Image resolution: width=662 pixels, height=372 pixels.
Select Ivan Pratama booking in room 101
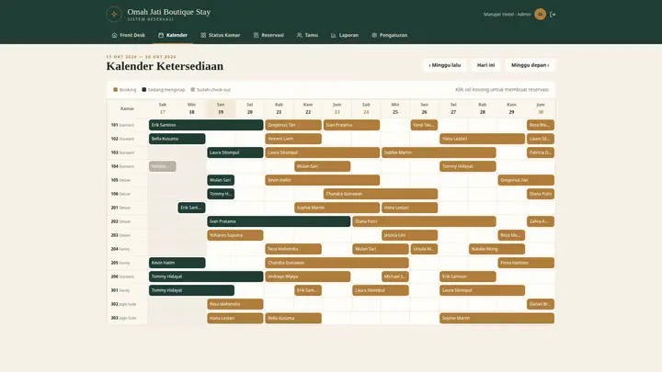[351, 125]
